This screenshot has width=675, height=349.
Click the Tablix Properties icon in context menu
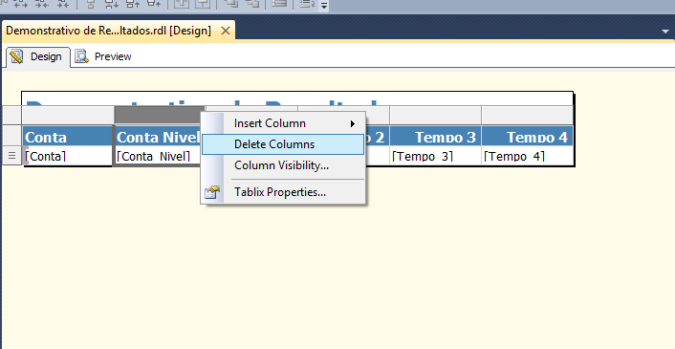coord(212,192)
